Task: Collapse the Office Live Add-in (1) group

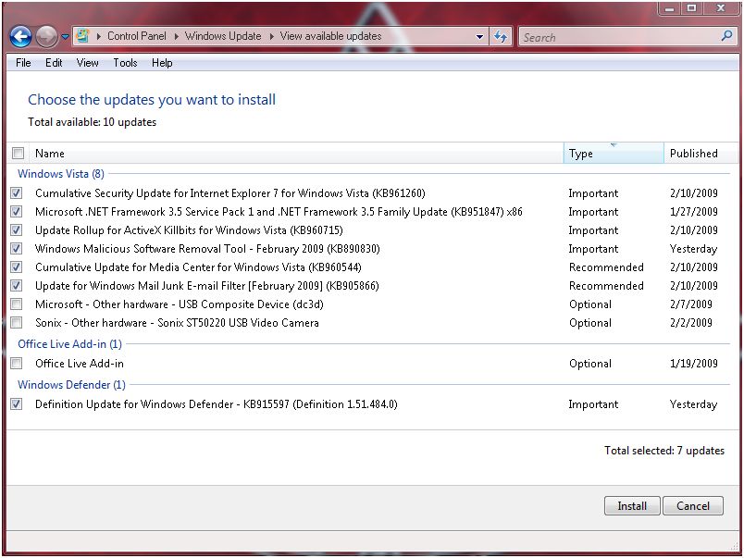Action: 69,344
